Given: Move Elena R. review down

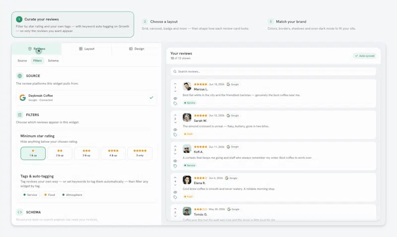Looking at the screenshot, I should pyautogui.click(x=175, y=185).
